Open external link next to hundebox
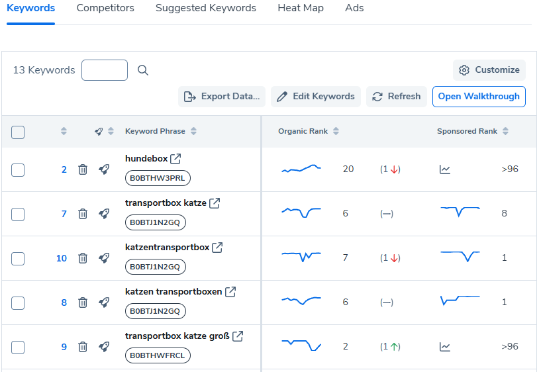Viewport: 539px width, 372px height. (175, 159)
